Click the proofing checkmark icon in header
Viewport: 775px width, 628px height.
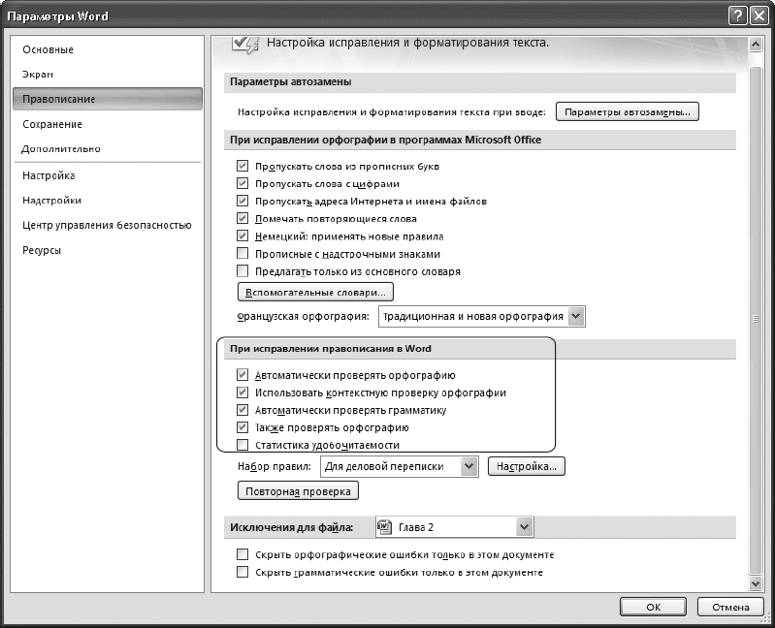245,45
